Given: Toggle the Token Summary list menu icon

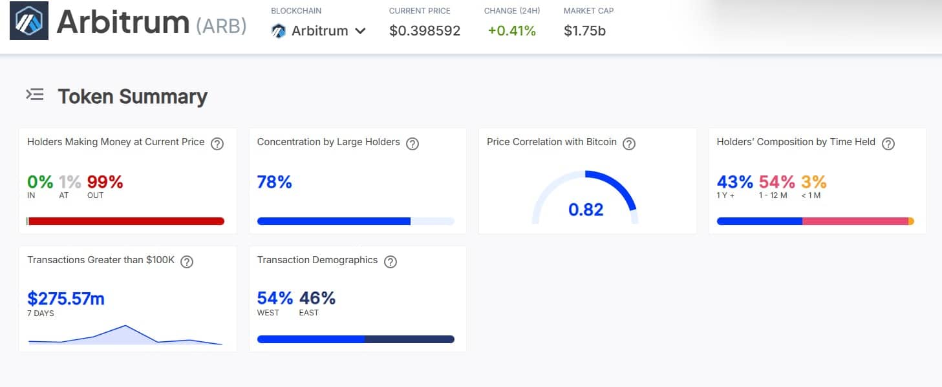Looking at the screenshot, I should pos(35,95).
